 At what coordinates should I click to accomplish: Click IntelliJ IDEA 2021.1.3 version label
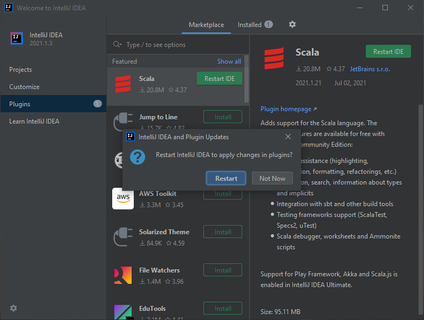[x=41, y=43]
